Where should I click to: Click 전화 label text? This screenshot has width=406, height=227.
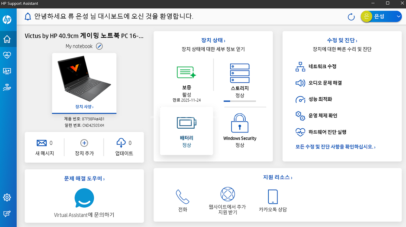pos(183,209)
